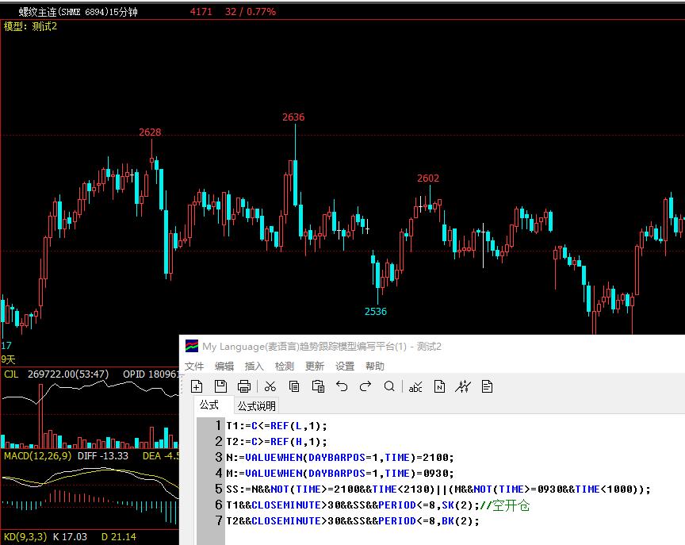Open the 设置 menu
685x545 pixels.
tap(345, 367)
